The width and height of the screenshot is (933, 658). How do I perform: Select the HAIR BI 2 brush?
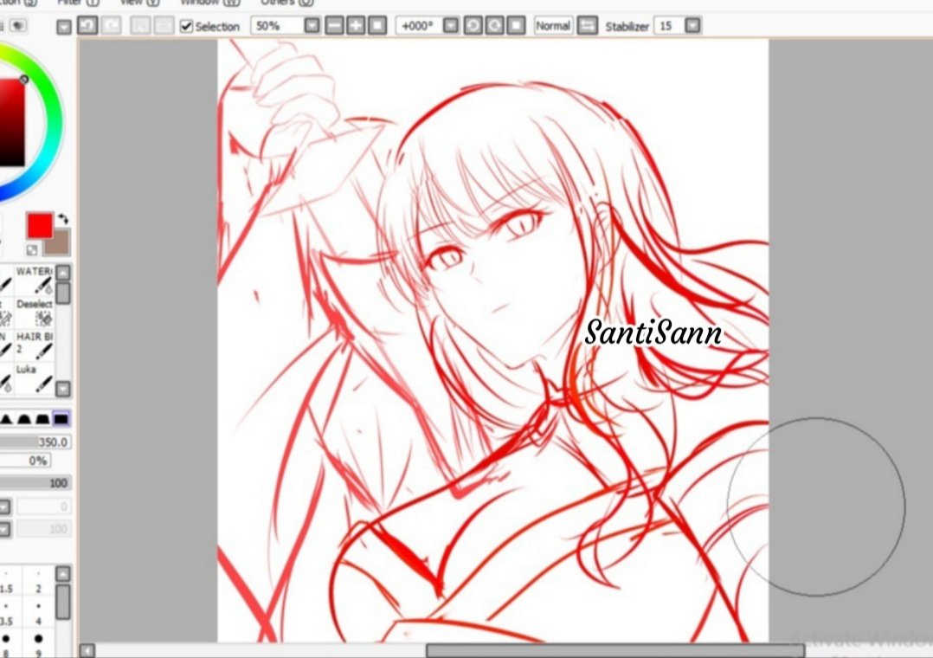35,345
